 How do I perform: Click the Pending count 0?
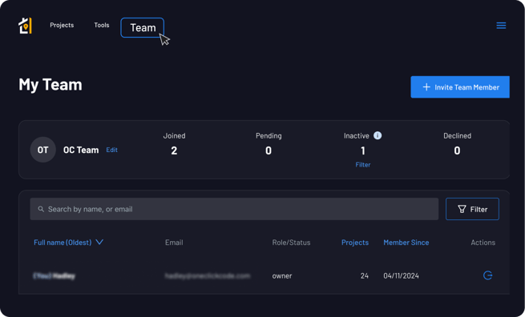point(269,150)
